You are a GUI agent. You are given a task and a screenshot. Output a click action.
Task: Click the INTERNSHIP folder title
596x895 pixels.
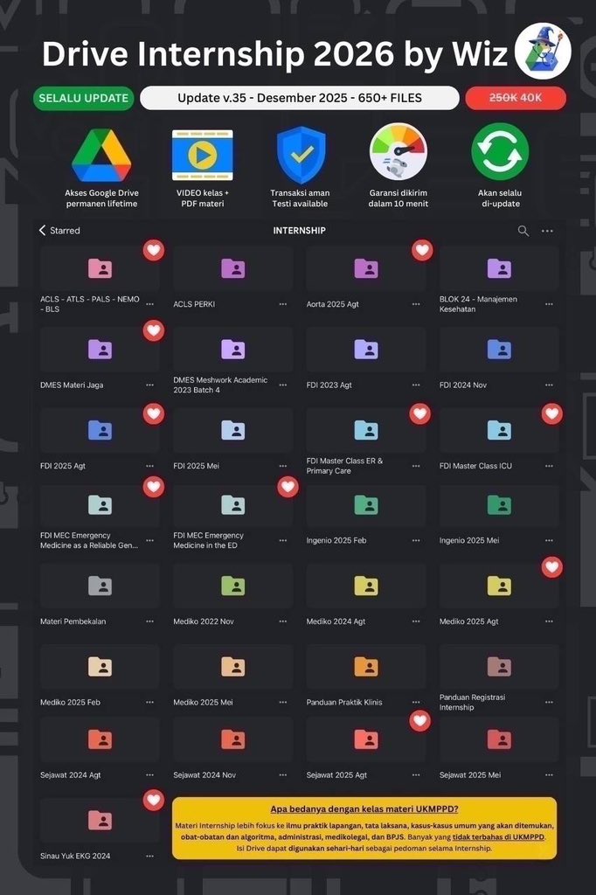[x=299, y=231]
